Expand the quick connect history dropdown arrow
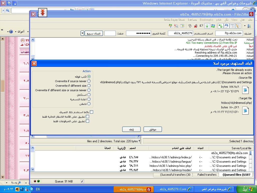This screenshot has width=257, height=193. point(82,33)
